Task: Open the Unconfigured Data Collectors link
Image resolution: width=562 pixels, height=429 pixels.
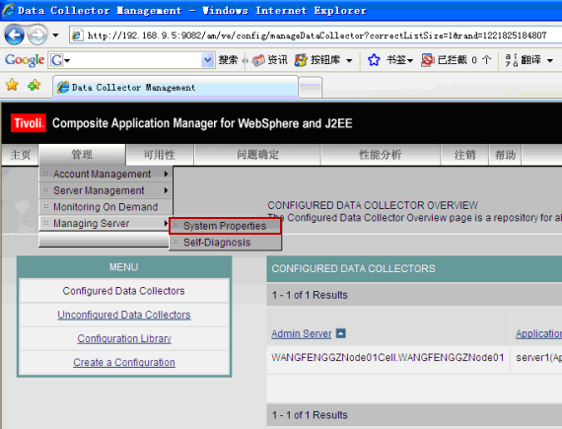Action: (x=124, y=315)
